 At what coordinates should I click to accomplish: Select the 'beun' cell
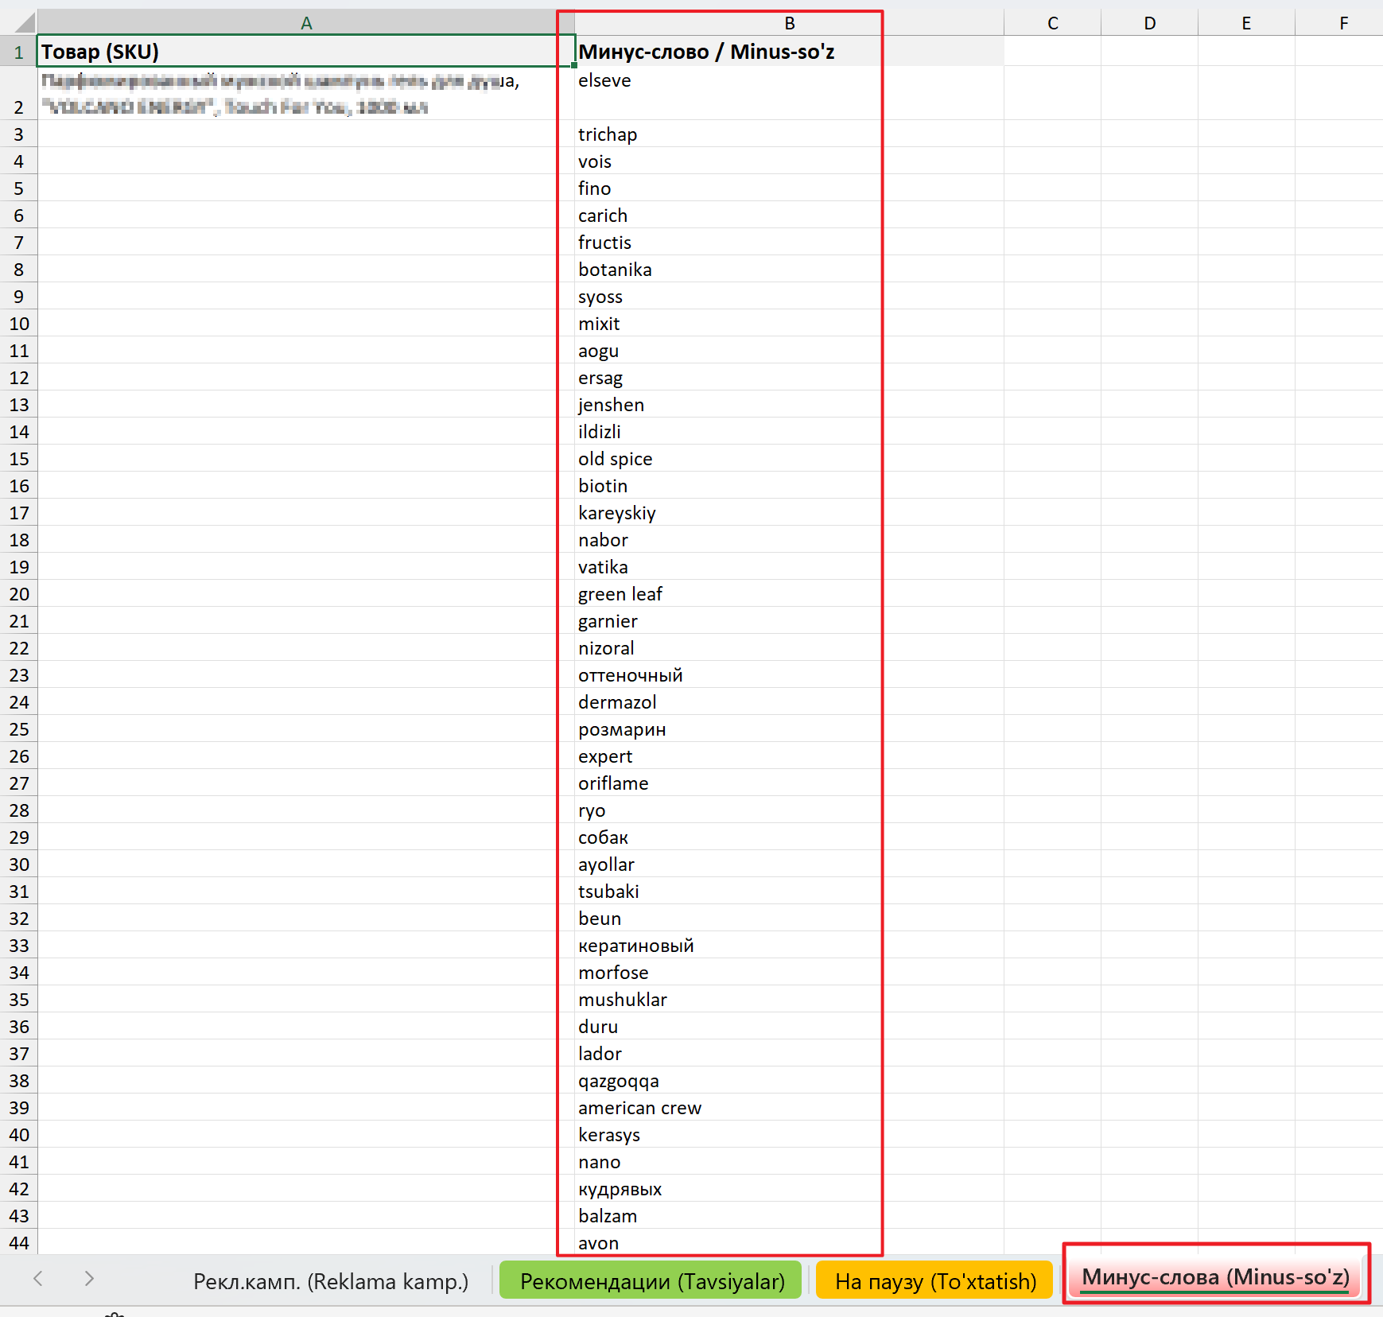click(x=789, y=919)
